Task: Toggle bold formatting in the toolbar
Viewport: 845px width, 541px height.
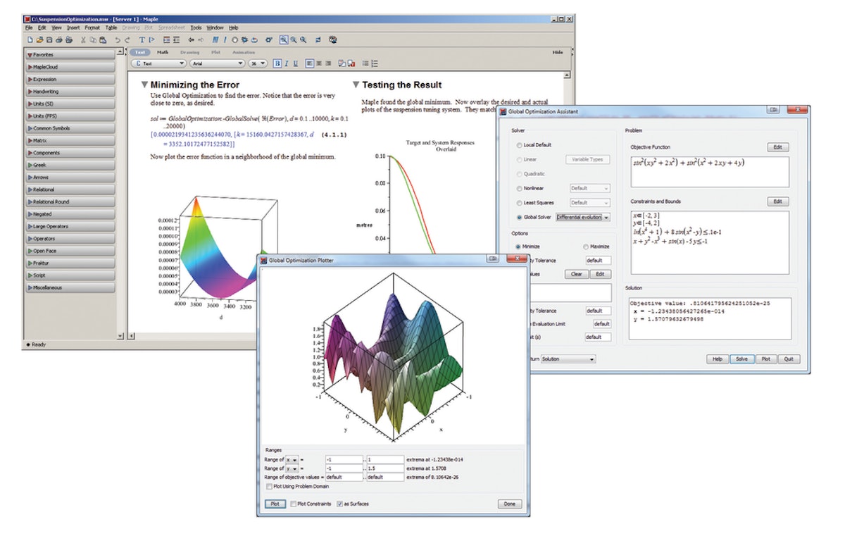Action: 277,63
